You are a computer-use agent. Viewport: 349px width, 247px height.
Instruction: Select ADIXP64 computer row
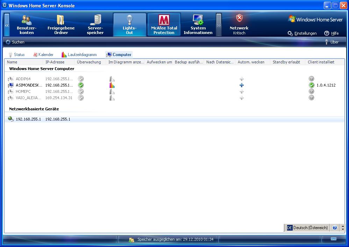click(x=174, y=79)
